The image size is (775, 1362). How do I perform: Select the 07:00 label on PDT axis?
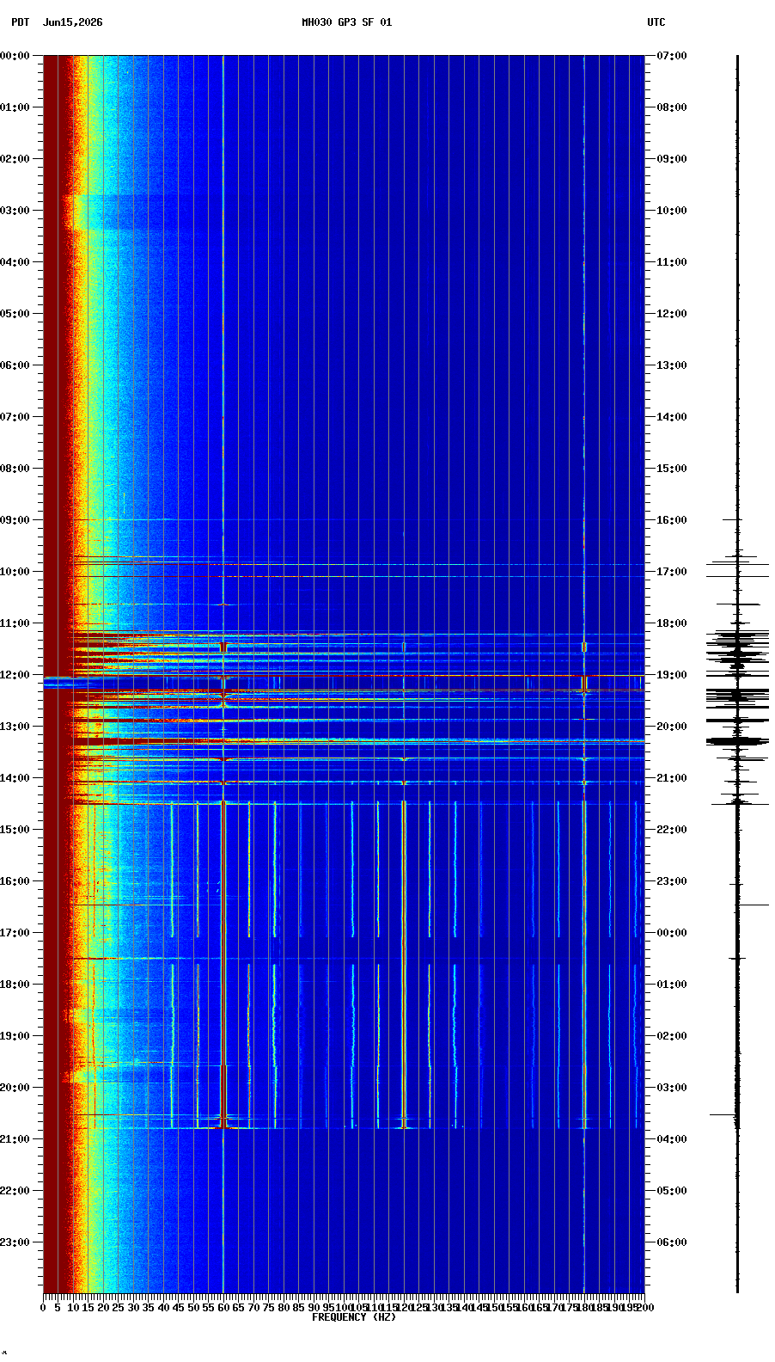pyautogui.click(x=15, y=417)
